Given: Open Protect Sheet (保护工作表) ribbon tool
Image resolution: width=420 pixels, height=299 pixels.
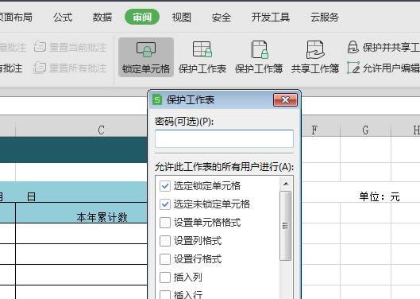Looking at the screenshot, I should coord(202,57).
